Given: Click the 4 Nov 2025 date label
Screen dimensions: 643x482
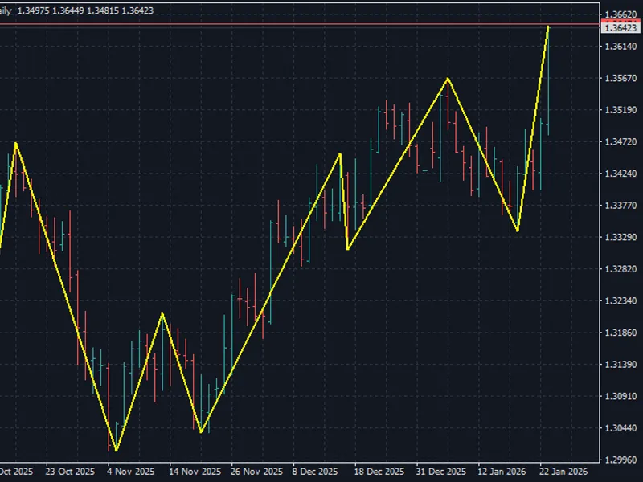Looking at the screenshot, I should click(131, 472).
